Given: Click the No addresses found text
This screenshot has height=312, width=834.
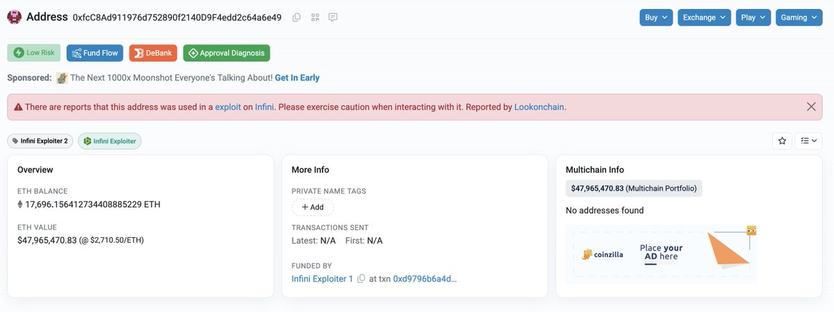Looking at the screenshot, I should (x=605, y=210).
